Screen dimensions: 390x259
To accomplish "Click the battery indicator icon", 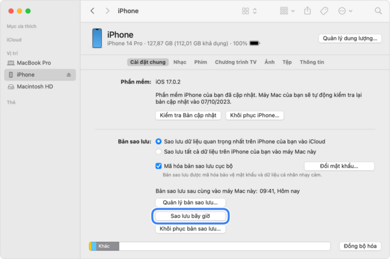I will pyautogui.click(x=255, y=43).
